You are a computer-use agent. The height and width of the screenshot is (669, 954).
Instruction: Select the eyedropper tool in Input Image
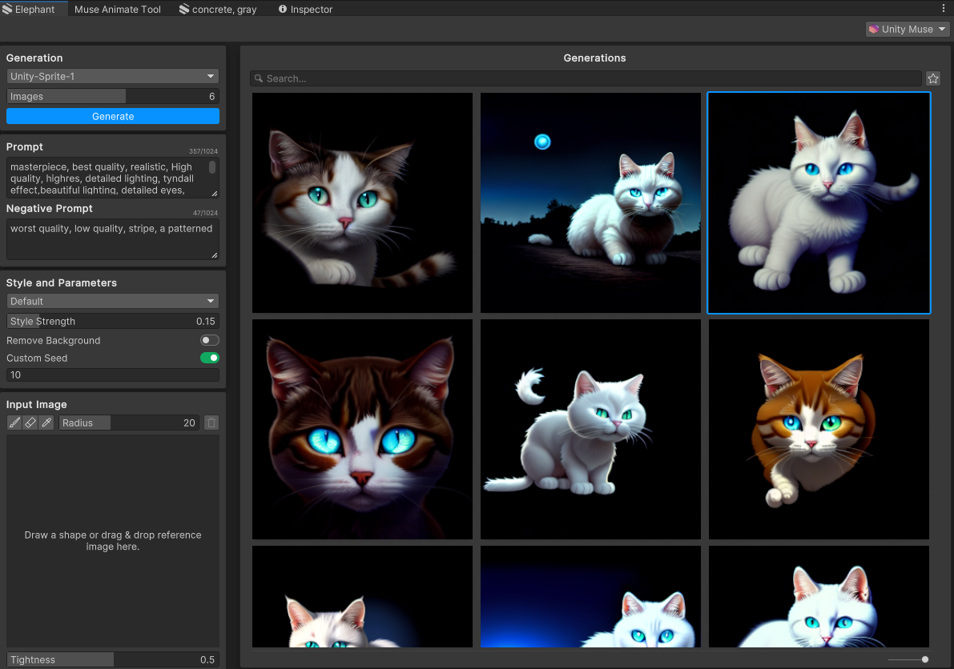coord(46,423)
